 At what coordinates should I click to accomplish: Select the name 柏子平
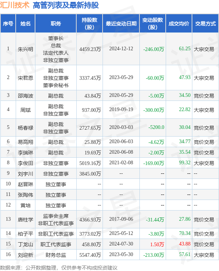[x=26, y=234]
